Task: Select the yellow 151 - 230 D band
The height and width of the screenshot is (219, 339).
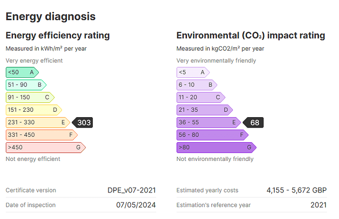Action: pos(34,110)
